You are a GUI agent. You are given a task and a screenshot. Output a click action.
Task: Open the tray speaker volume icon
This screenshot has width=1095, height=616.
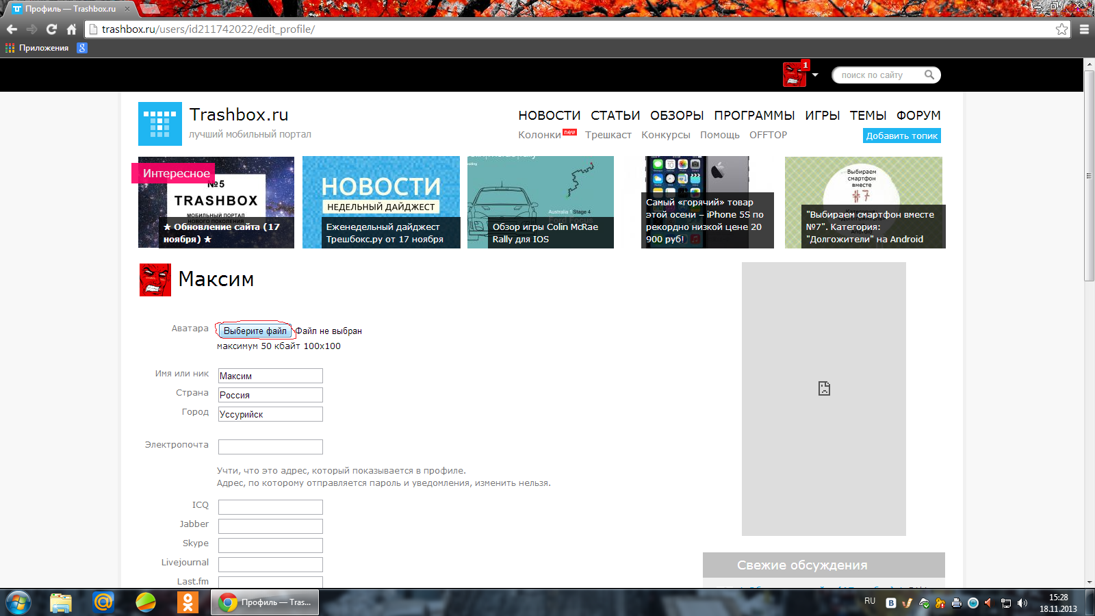(x=1022, y=603)
